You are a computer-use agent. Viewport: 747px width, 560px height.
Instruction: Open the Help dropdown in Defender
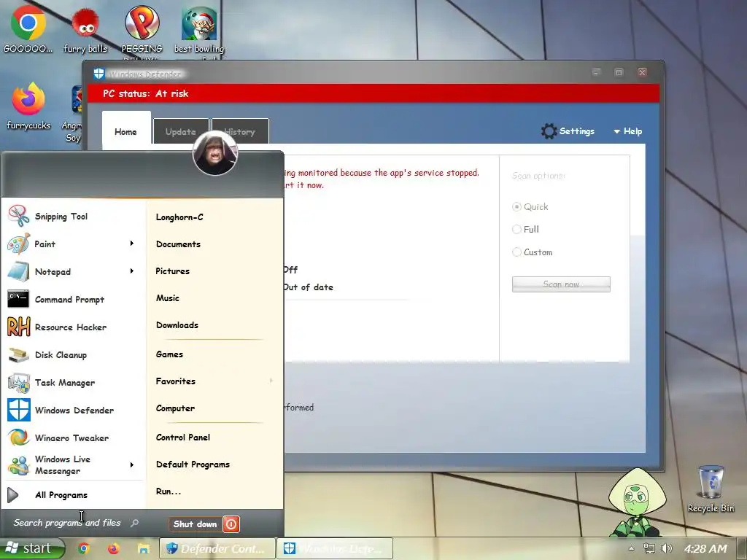point(628,131)
